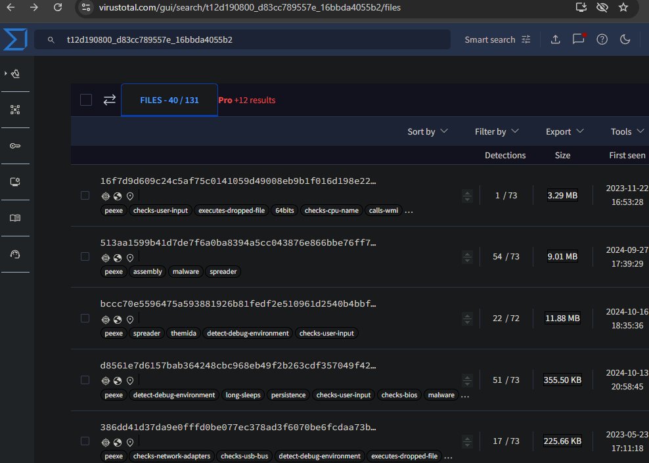Open file hash 386dd41d37da9e0fffd0...
The height and width of the screenshot is (463, 649).
[238, 427]
